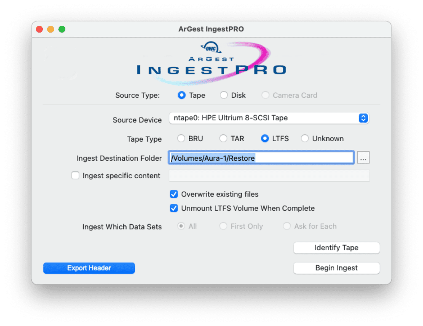The width and height of the screenshot is (423, 326).
Task: Enable Ingest specific content checkbox
Action: 75,176
